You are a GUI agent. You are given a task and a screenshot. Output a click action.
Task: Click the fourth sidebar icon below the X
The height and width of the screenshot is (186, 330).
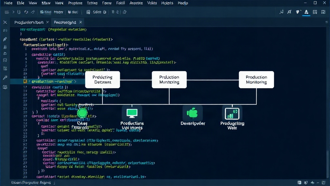5,53
